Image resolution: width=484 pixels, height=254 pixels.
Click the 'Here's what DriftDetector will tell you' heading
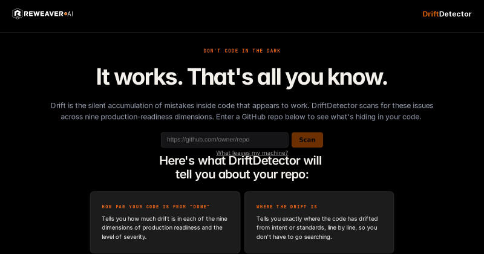click(241, 168)
